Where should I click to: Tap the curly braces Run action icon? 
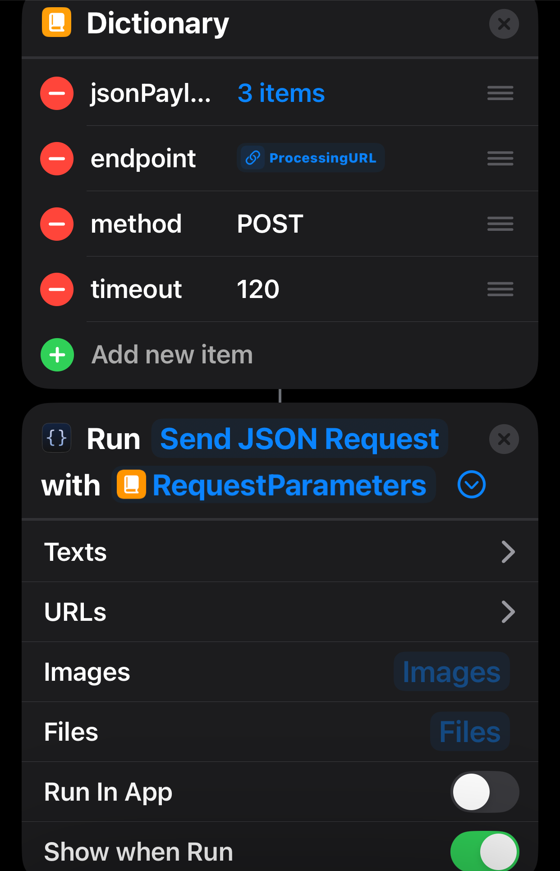click(57, 438)
